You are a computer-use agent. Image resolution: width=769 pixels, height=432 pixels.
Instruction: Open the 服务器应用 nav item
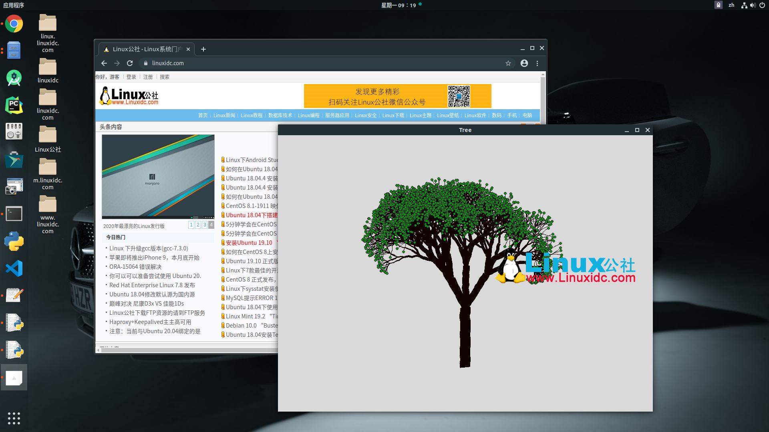(x=337, y=115)
